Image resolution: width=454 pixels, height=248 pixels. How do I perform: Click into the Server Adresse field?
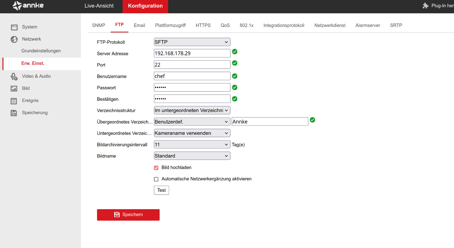point(192,53)
